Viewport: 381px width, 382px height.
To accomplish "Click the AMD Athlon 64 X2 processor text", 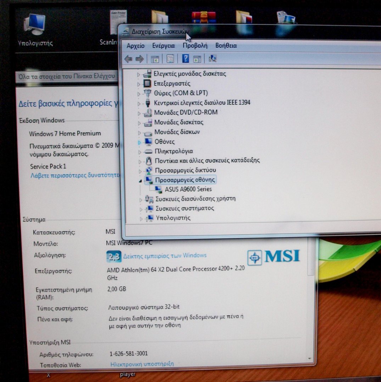I will 175,273.
